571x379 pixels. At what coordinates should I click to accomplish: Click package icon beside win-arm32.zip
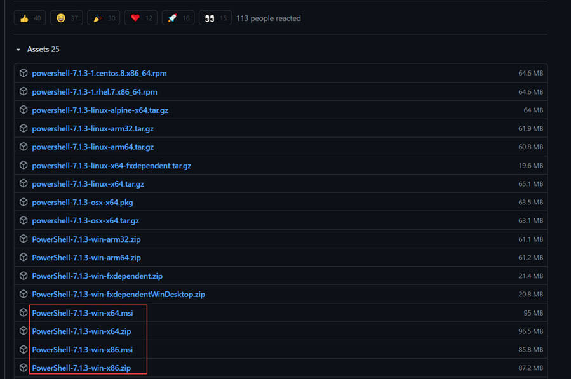pyautogui.click(x=24, y=239)
